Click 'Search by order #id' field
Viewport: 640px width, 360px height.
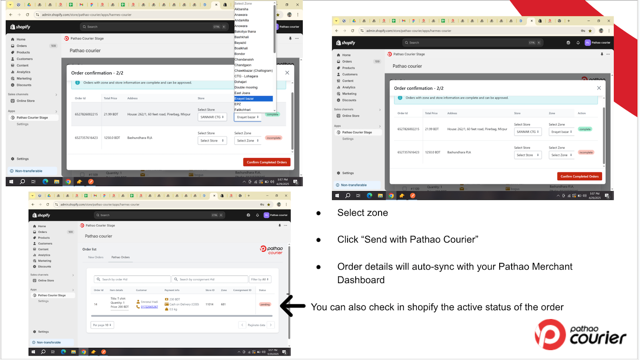tap(132, 279)
